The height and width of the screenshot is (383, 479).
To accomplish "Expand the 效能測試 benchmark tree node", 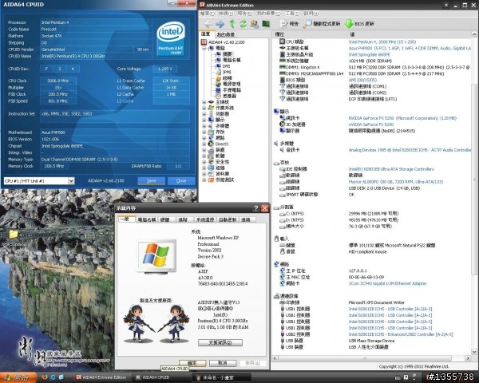I will point(204,180).
